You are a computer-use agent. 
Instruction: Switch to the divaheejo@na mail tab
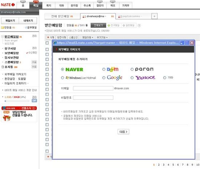tap(98, 16)
